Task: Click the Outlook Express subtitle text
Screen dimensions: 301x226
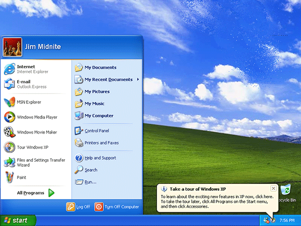Action: pyautogui.click(x=32, y=87)
